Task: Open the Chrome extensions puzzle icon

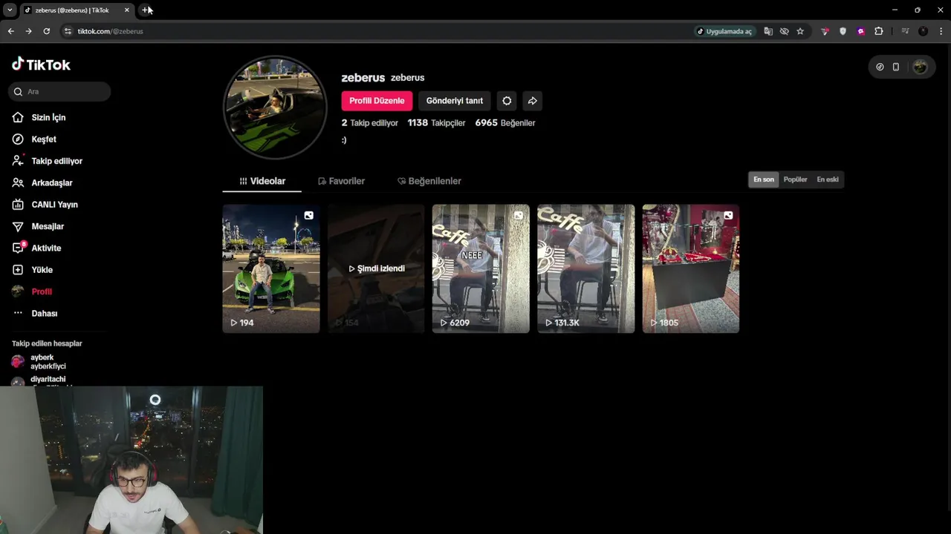Action: click(x=879, y=31)
